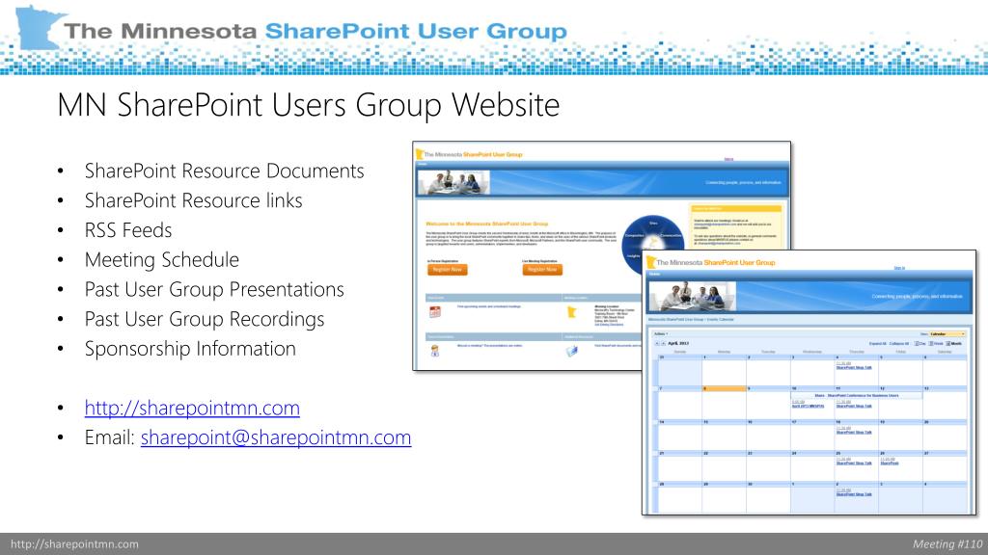Click the footer http://sharepointmn.com text
Viewport: 988px width, 555px height.
74,544
